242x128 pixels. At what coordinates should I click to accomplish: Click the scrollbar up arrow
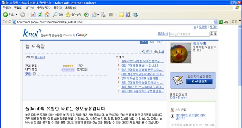(240, 27)
